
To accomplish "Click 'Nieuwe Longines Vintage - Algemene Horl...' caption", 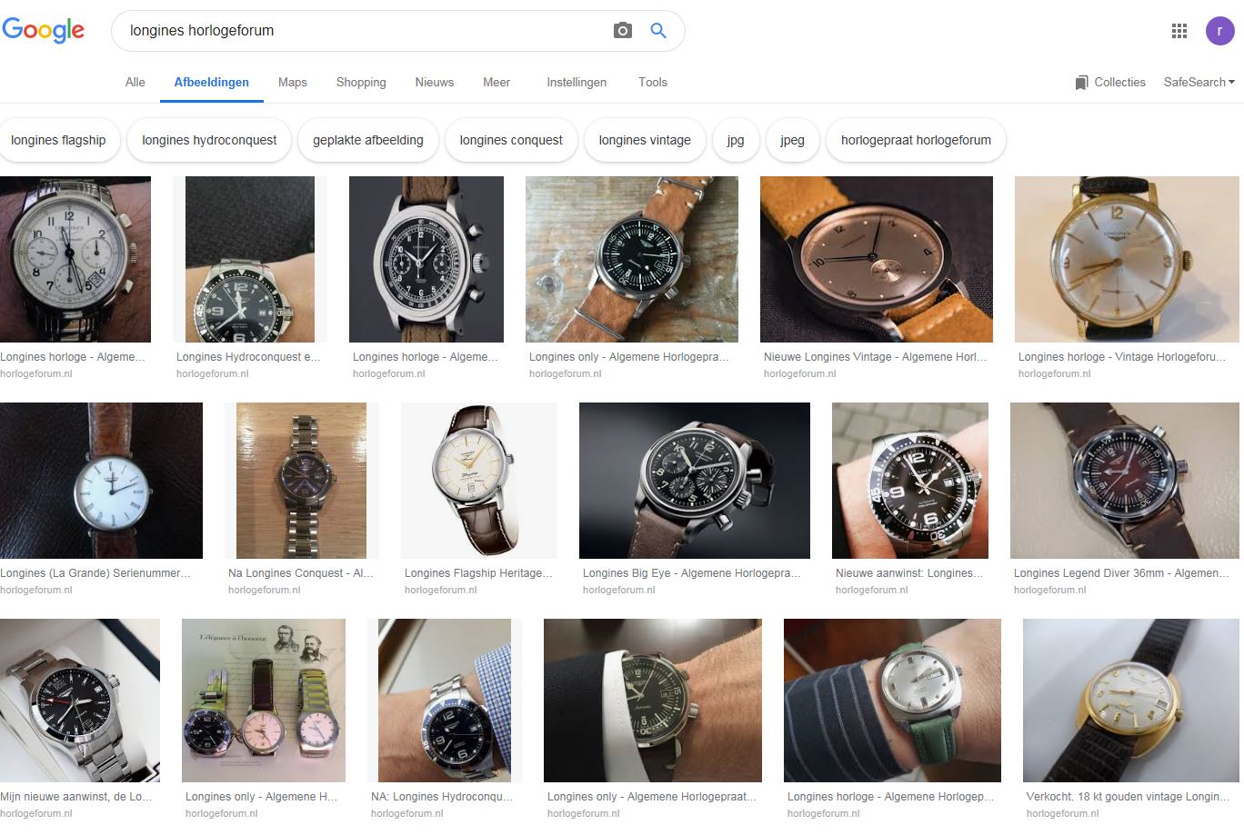I will pos(875,357).
